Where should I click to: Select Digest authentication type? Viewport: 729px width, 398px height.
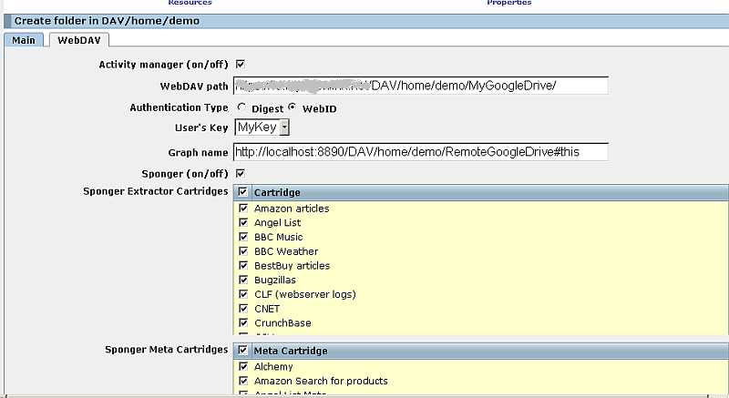tap(241, 107)
